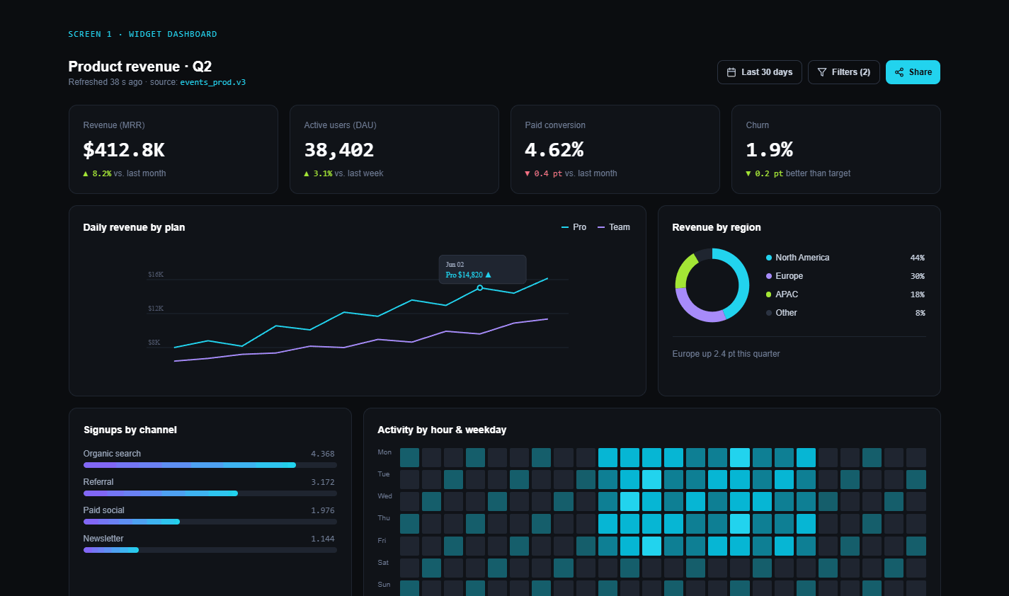Click the Newsletter 1.144 value

click(323, 539)
